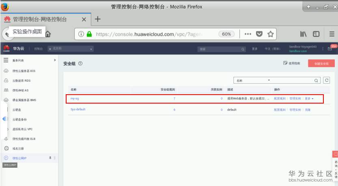Click the 弹性负载均衡 ELB sidebar icon

pyautogui.click(x=6, y=139)
